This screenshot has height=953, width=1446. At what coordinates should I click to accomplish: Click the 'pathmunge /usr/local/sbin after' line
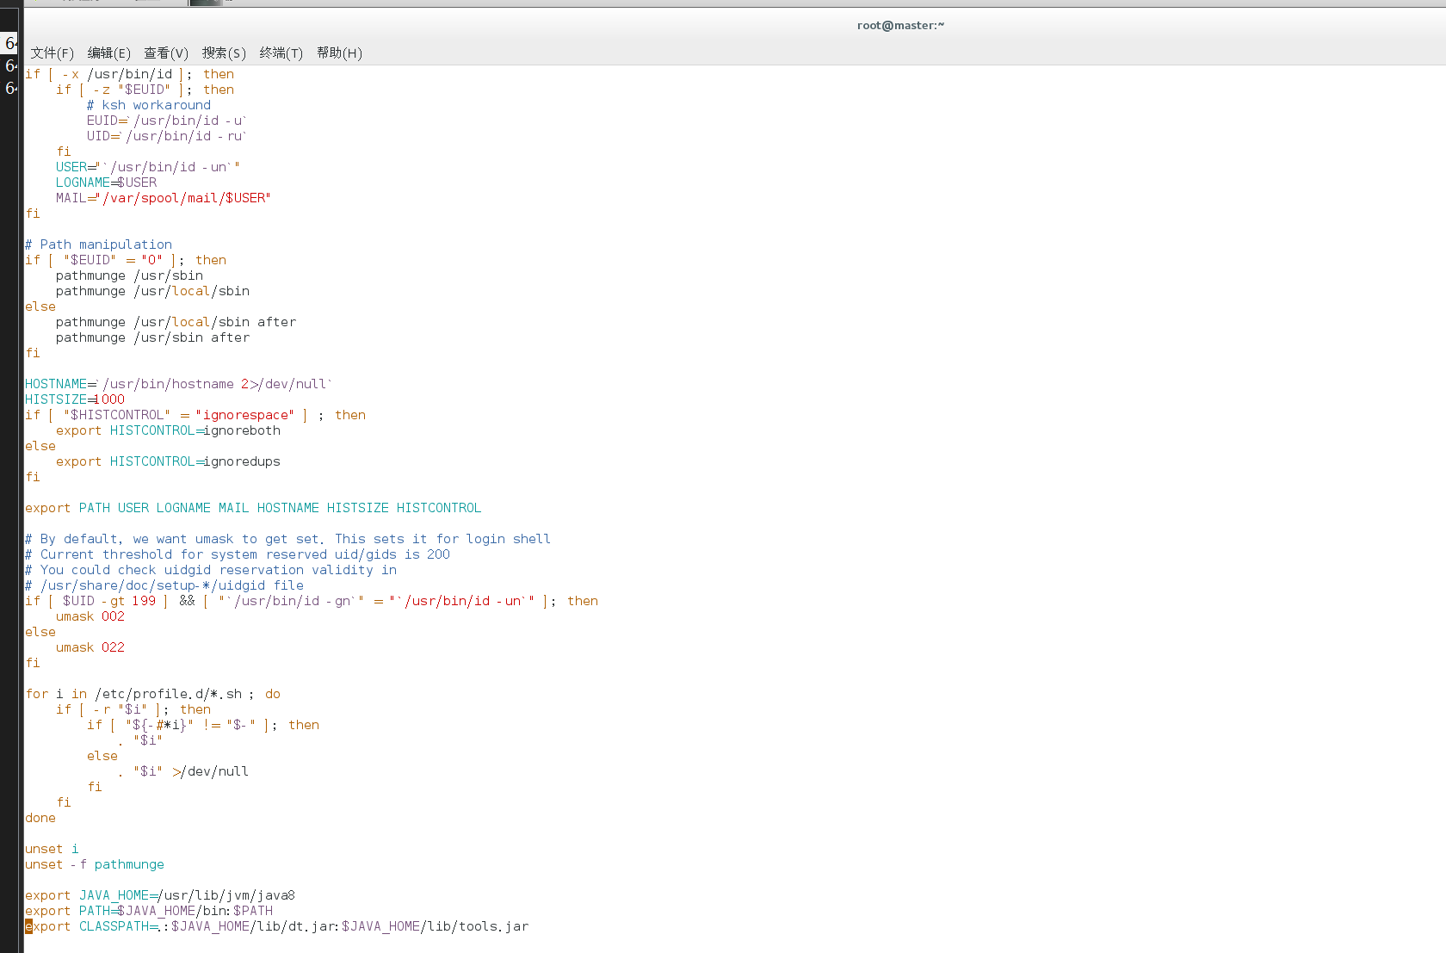tap(176, 322)
